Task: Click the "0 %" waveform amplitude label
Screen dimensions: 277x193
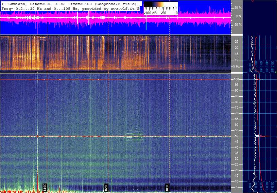Action: pyautogui.click(x=238, y=16)
